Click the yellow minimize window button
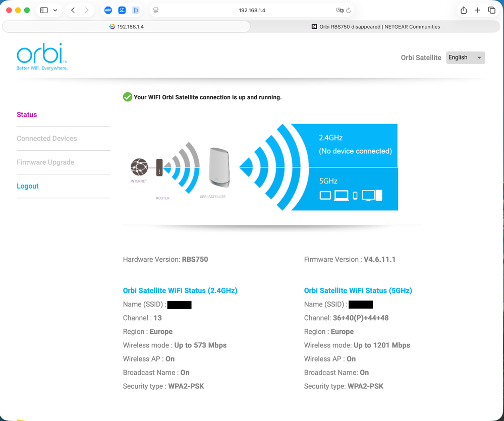Image resolution: width=504 pixels, height=421 pixels. tap(18, 10)
